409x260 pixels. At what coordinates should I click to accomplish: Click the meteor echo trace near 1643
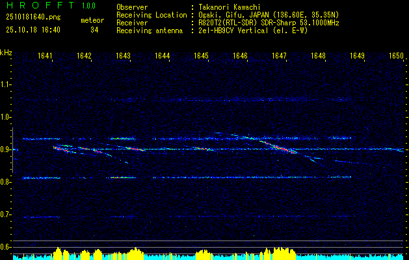[x=135, y=149]
